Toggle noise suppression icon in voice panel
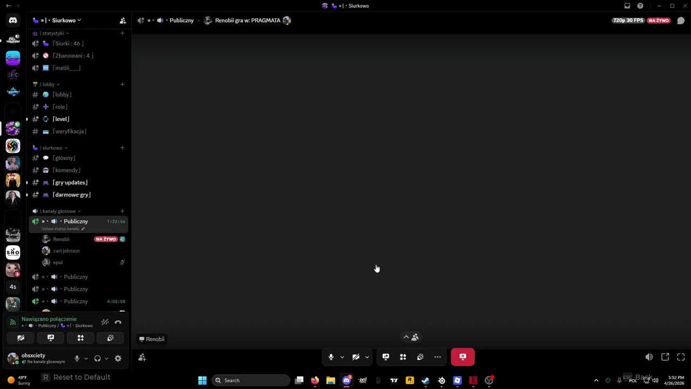Viewport: 691px width, 389px height. [x=105, y=322]
